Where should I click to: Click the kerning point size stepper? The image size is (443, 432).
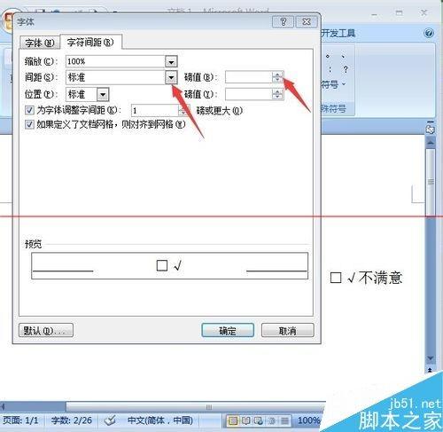point(183,111)
